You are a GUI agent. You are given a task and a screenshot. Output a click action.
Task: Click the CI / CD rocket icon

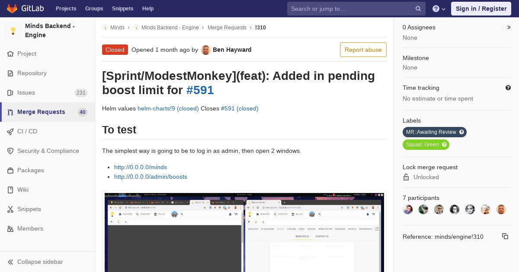10,132
